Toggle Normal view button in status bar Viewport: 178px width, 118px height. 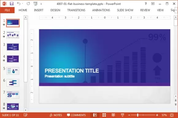click(95, 115)
